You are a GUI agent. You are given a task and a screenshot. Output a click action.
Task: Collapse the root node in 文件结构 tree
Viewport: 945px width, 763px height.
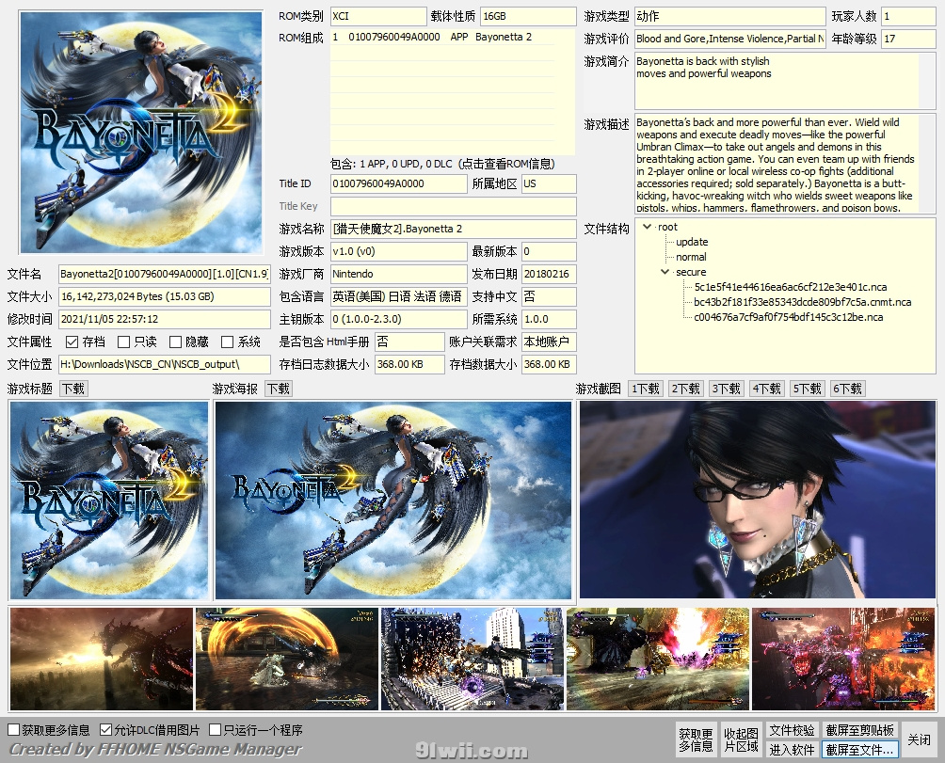(x=648, y=227)
